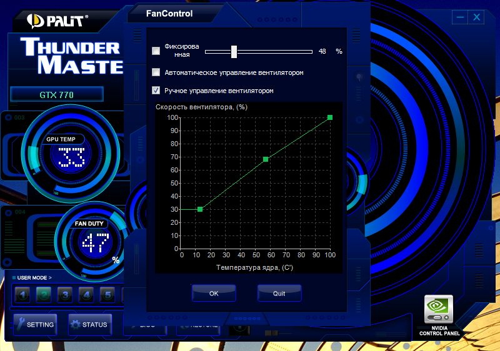Image resolution: width=500 pixels, height=351 pixels.
Task: Select user mode profile 1
Action: coord(22,295)
